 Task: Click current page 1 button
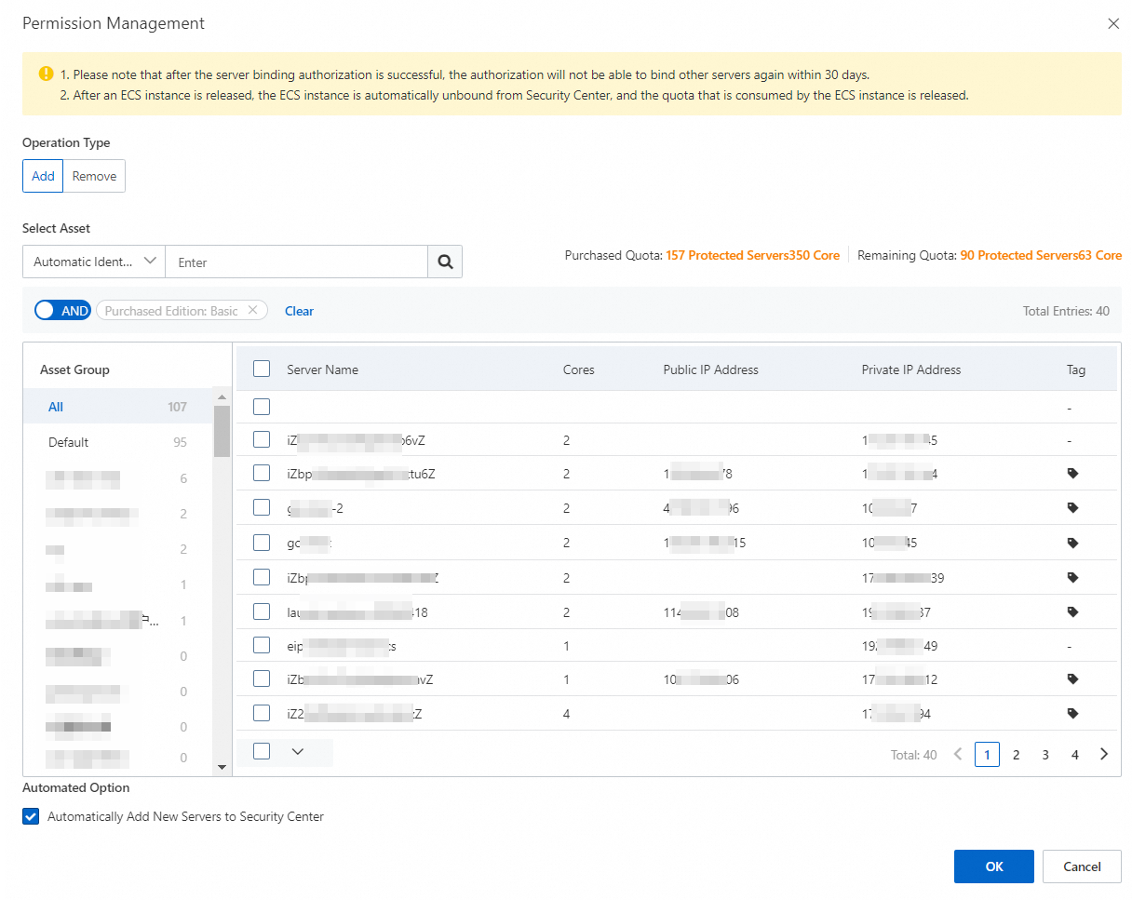987,755
